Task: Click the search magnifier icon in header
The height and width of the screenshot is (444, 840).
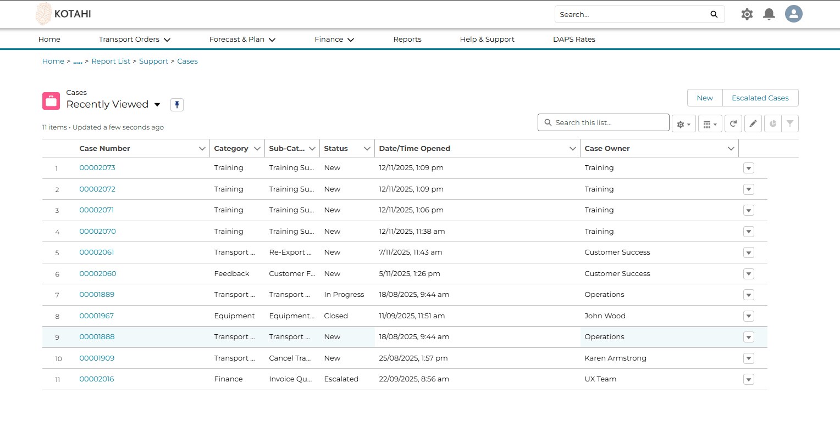Action: point(714,14)
